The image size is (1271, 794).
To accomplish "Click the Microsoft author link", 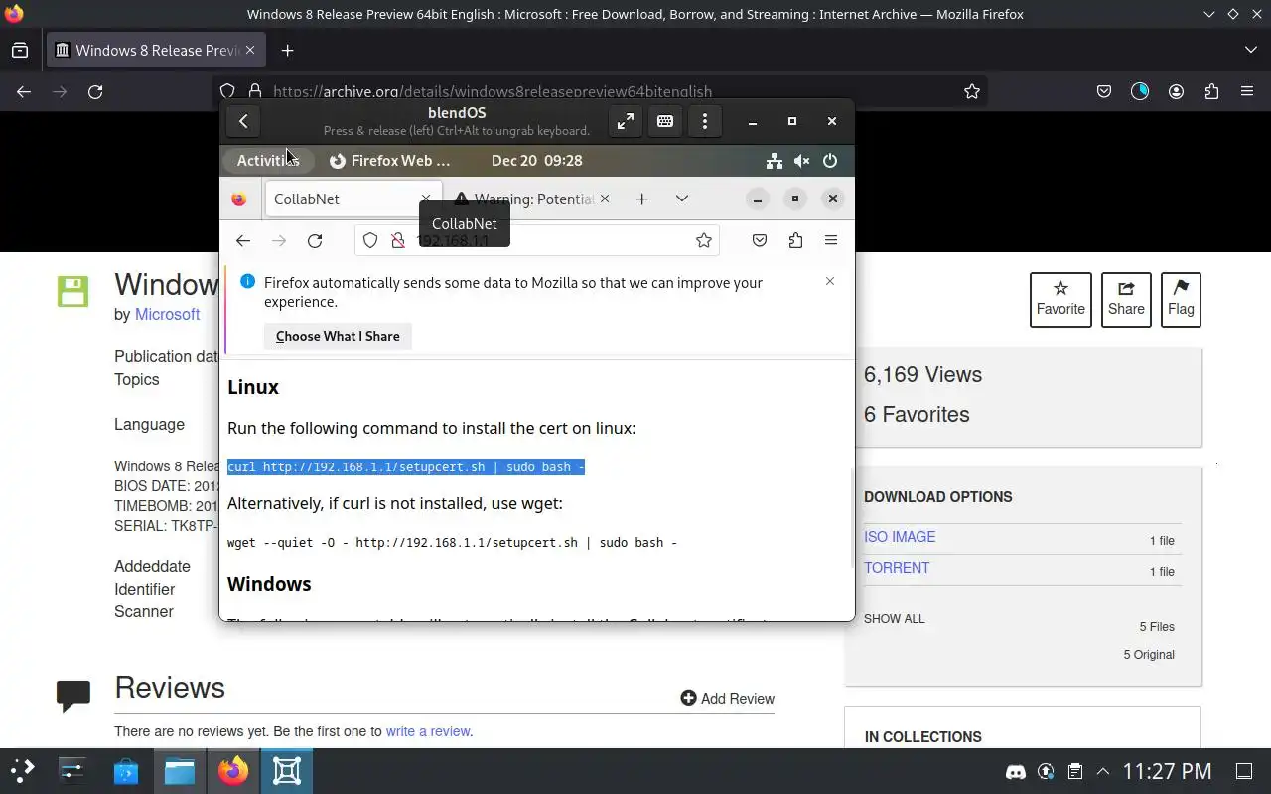I will [167, 314].
